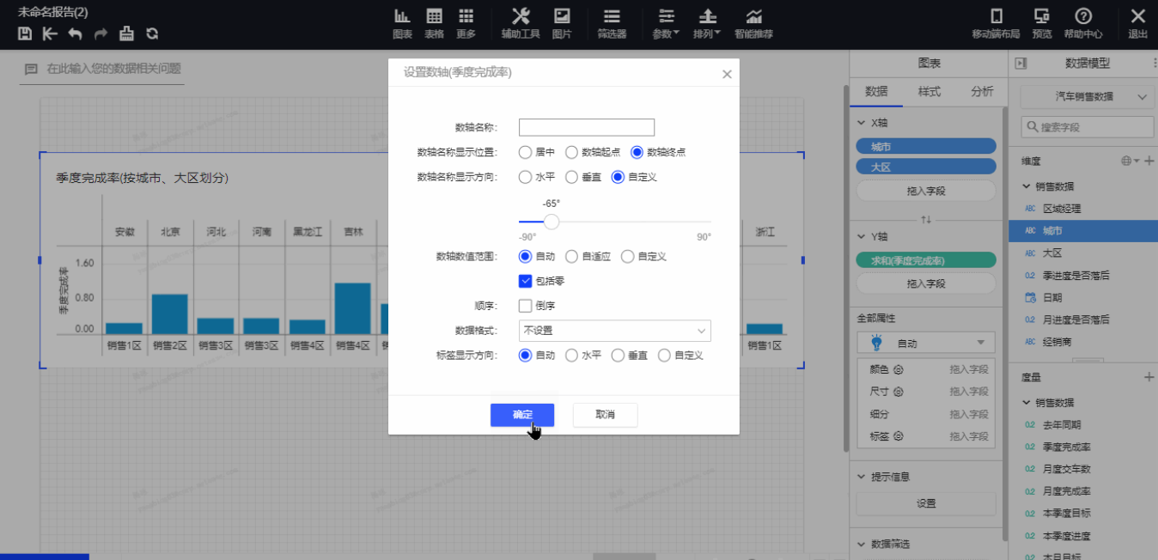Screen dimensions: 1158x560
Task: Switch to the 分析 tab
Action: click(982, 92)
